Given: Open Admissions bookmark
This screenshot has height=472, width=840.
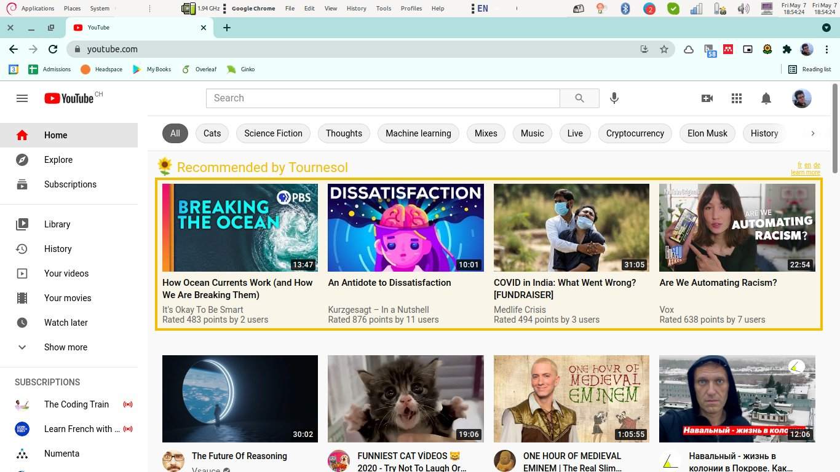Looking at the screenshot, I should click(x=49, y=69).
